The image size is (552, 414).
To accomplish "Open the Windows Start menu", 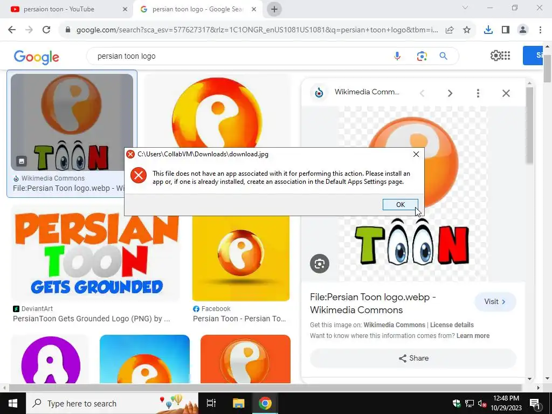I will (13, 403).
